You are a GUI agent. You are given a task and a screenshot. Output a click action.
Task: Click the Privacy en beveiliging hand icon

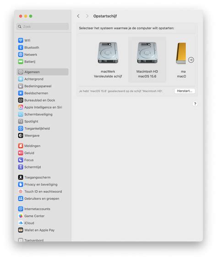(x=21, y=184)
